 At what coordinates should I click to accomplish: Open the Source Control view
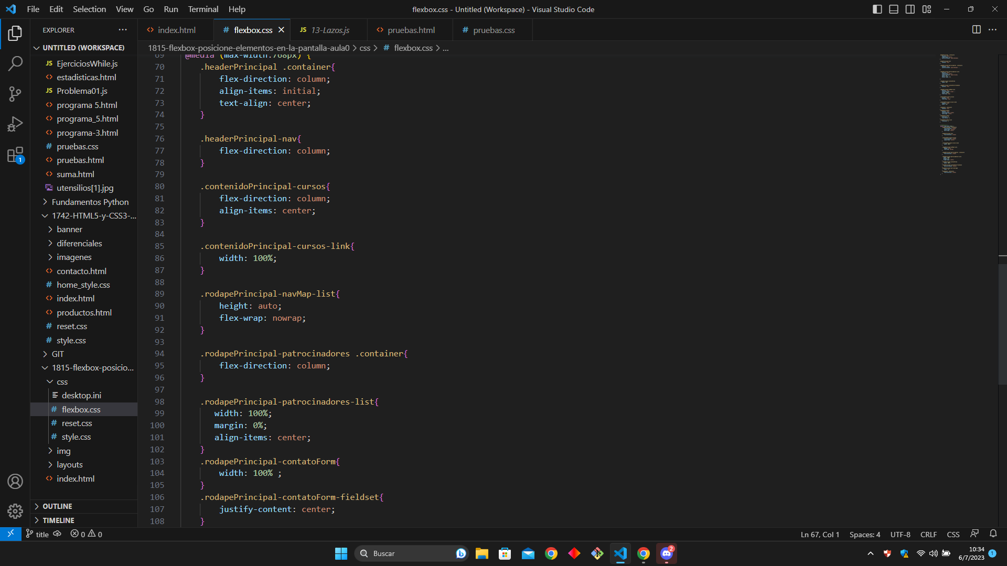[x=15, y=94]
